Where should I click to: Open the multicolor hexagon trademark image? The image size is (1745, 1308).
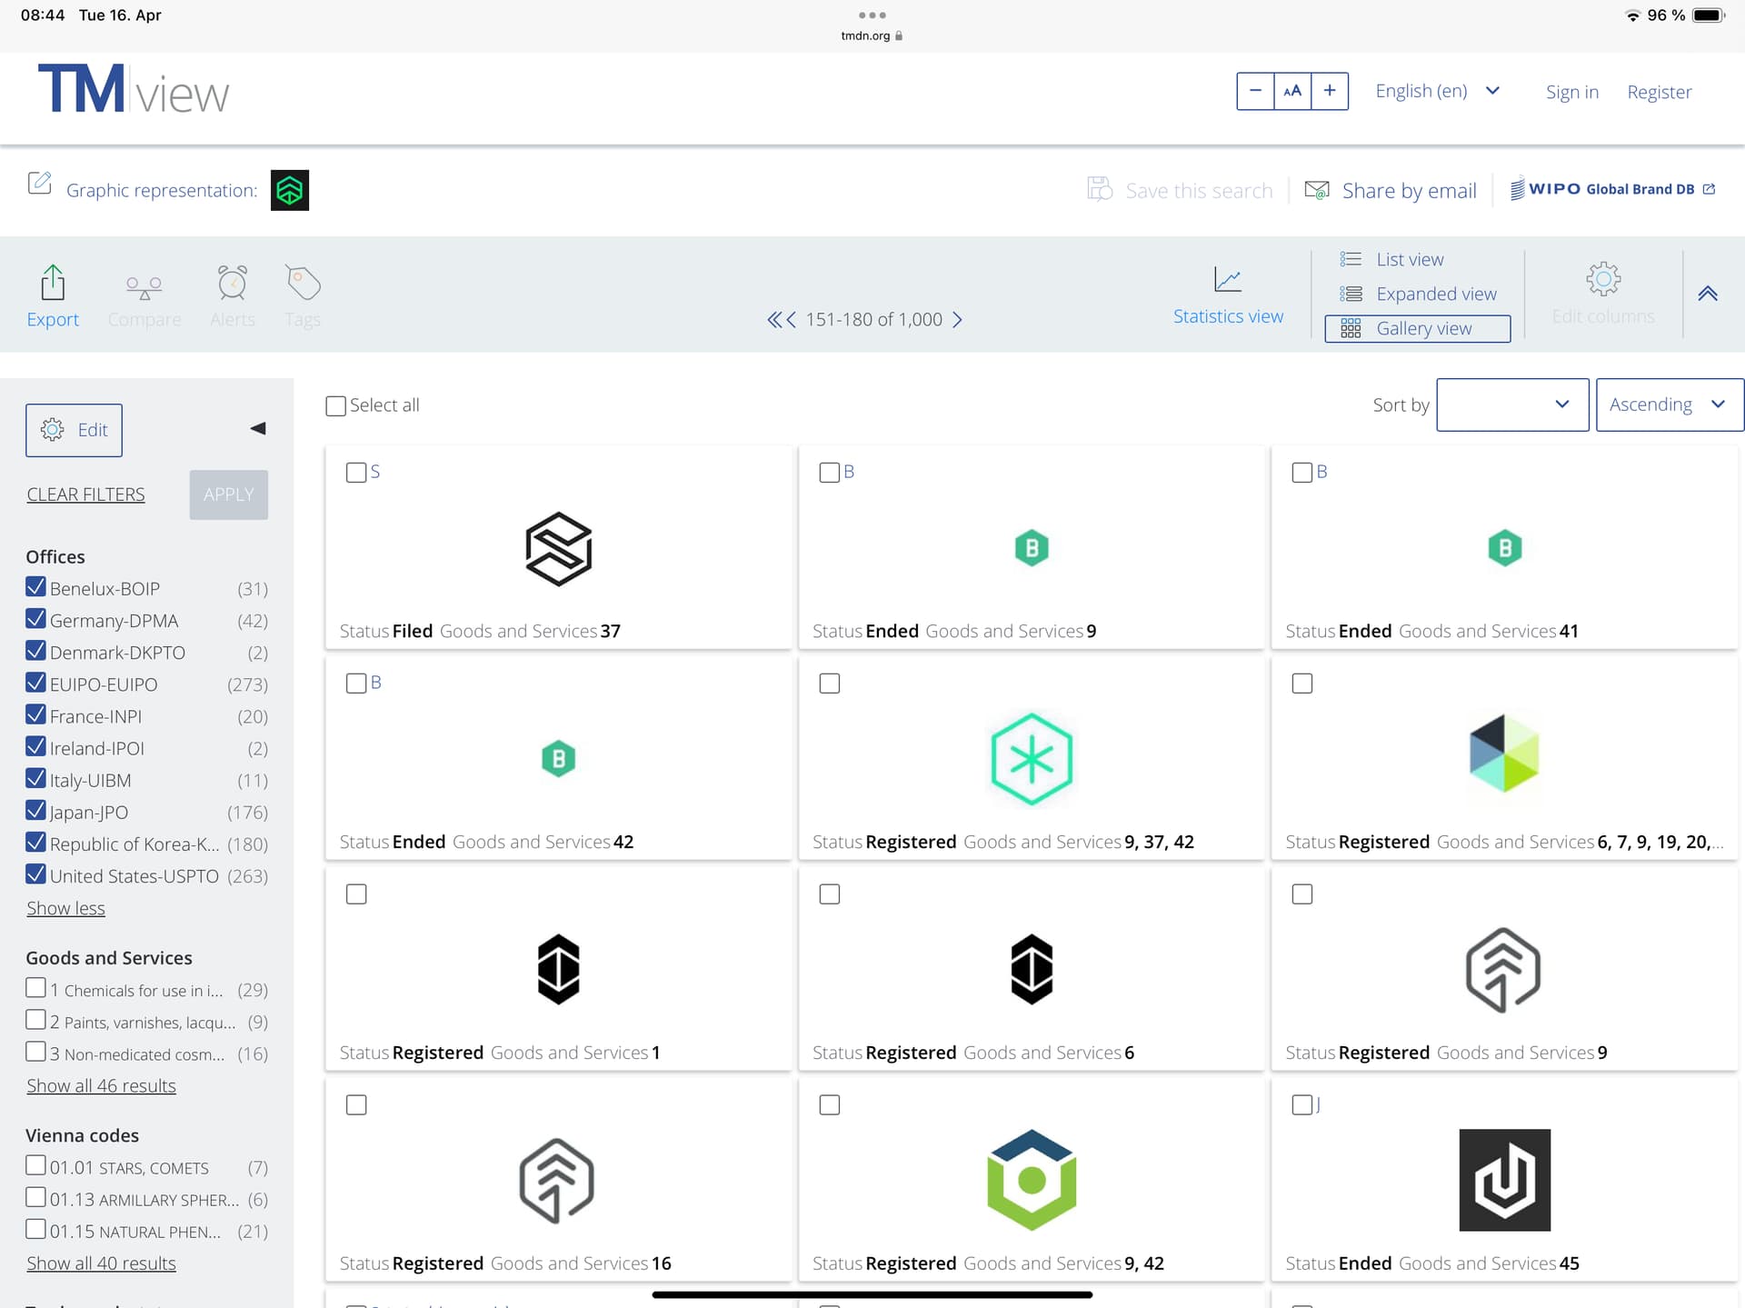pos(1504,754)
